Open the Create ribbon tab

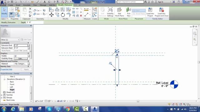10,5
